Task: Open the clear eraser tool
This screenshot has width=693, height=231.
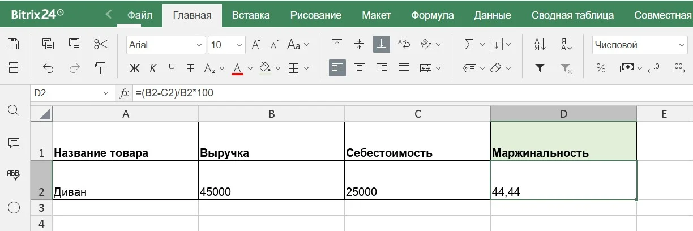Action: click(496, 69)
